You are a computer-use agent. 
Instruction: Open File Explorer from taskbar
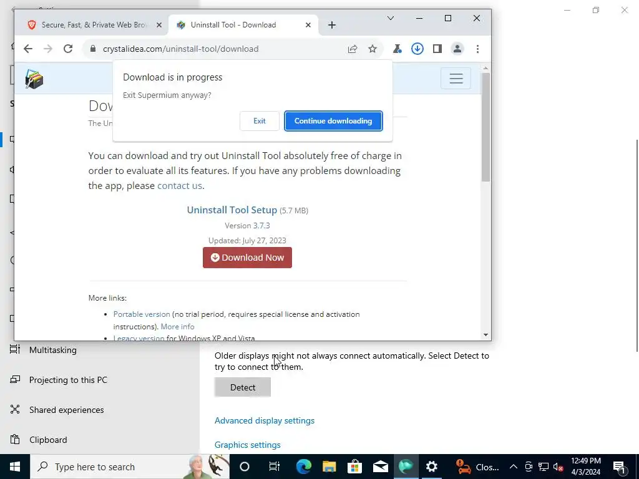tap(329, 467)
